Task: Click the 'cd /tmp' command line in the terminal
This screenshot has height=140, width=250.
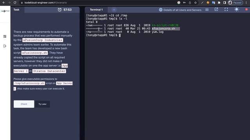Action: point(107,16)
